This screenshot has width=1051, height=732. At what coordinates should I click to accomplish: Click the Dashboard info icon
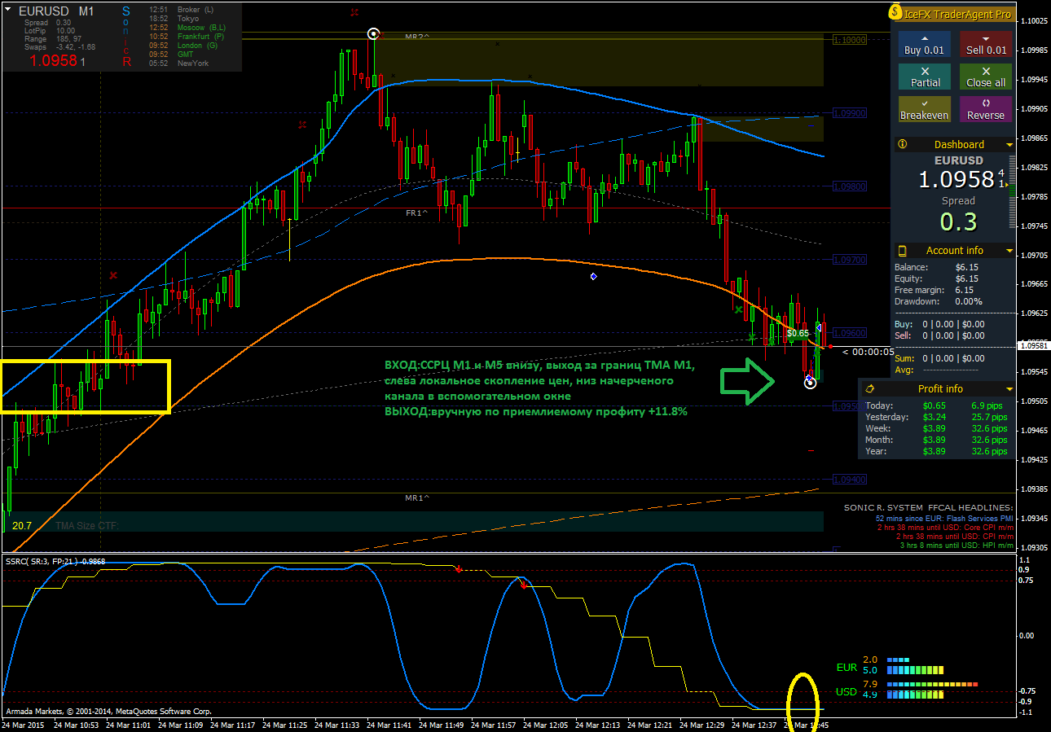click(x=903, y=144)
